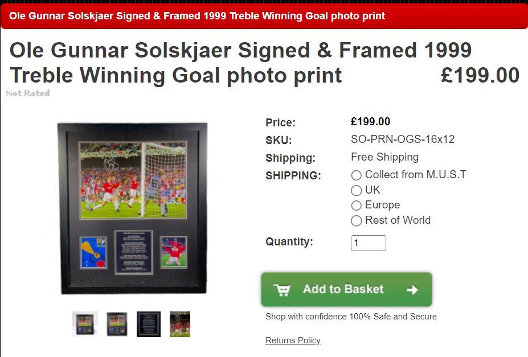Screen dimensions: 528x357
Task: Click the arrow icon on Add to Basket
Action: (x=412, y=290)
